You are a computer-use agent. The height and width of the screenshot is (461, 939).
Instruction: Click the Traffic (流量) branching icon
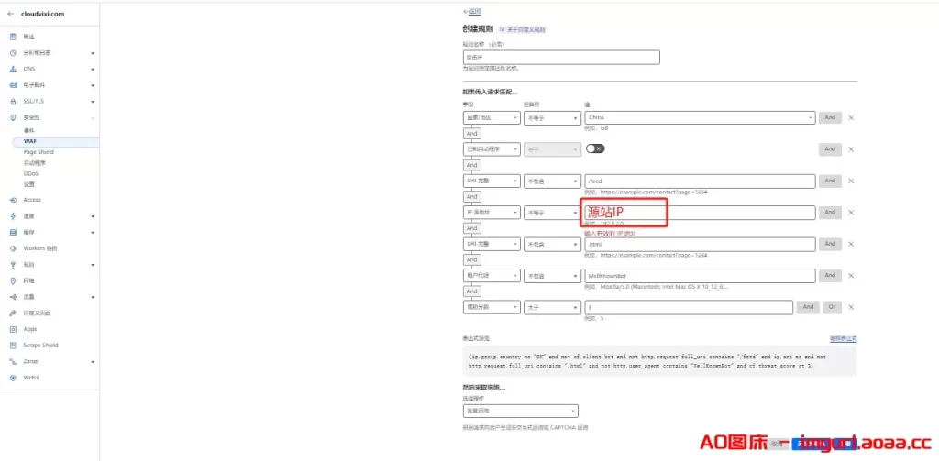(13, 297)
